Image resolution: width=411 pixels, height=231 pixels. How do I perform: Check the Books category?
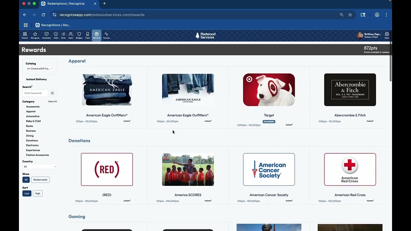(24, 126)
